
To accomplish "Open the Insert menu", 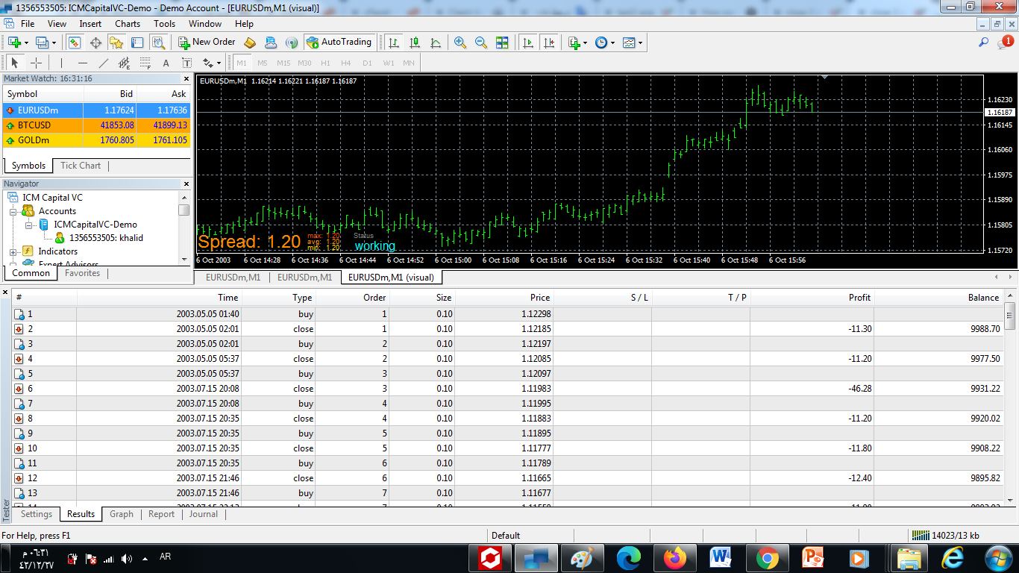I will 90,24.
